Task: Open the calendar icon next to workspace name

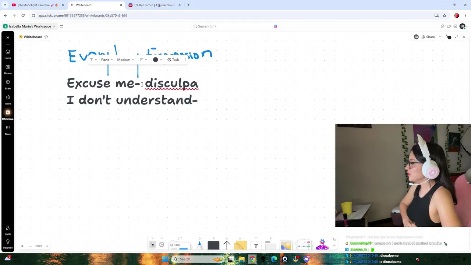Action: coord(61,26)
